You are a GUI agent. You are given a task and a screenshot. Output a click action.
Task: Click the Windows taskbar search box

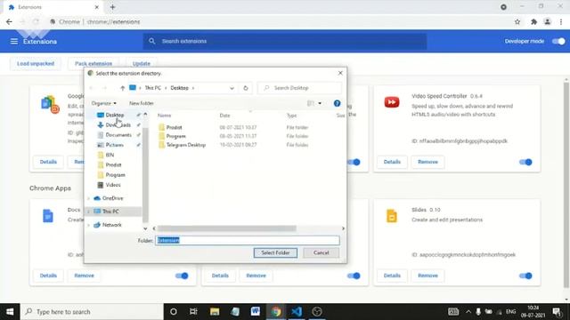coord(92,312)
